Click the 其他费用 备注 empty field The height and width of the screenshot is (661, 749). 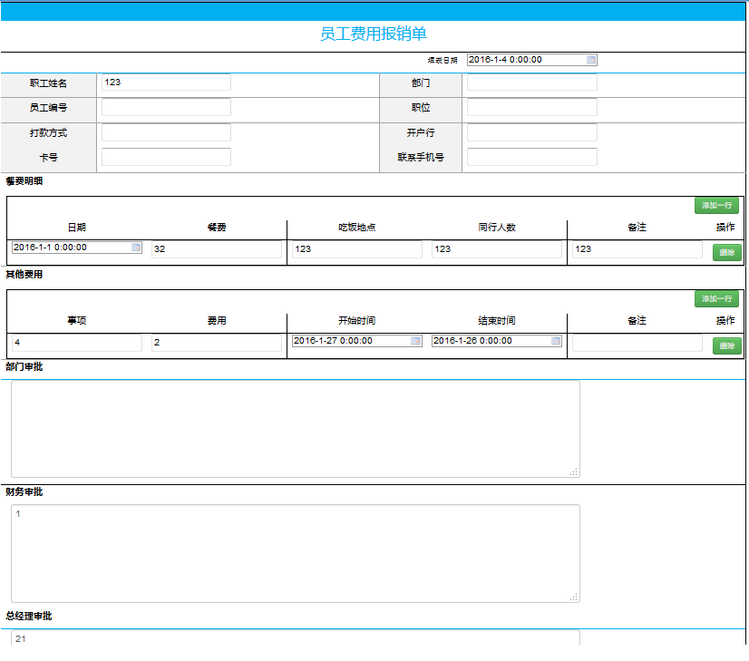(x=637, y=343)
